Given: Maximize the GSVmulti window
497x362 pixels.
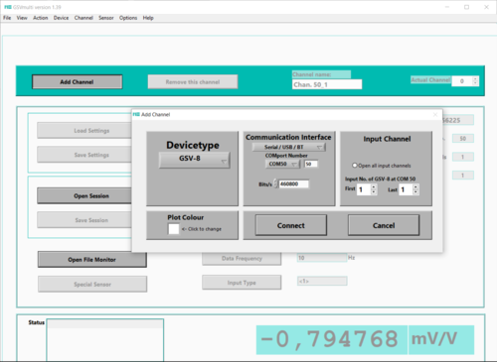Looking at the screenshot, I should point(466,7).
